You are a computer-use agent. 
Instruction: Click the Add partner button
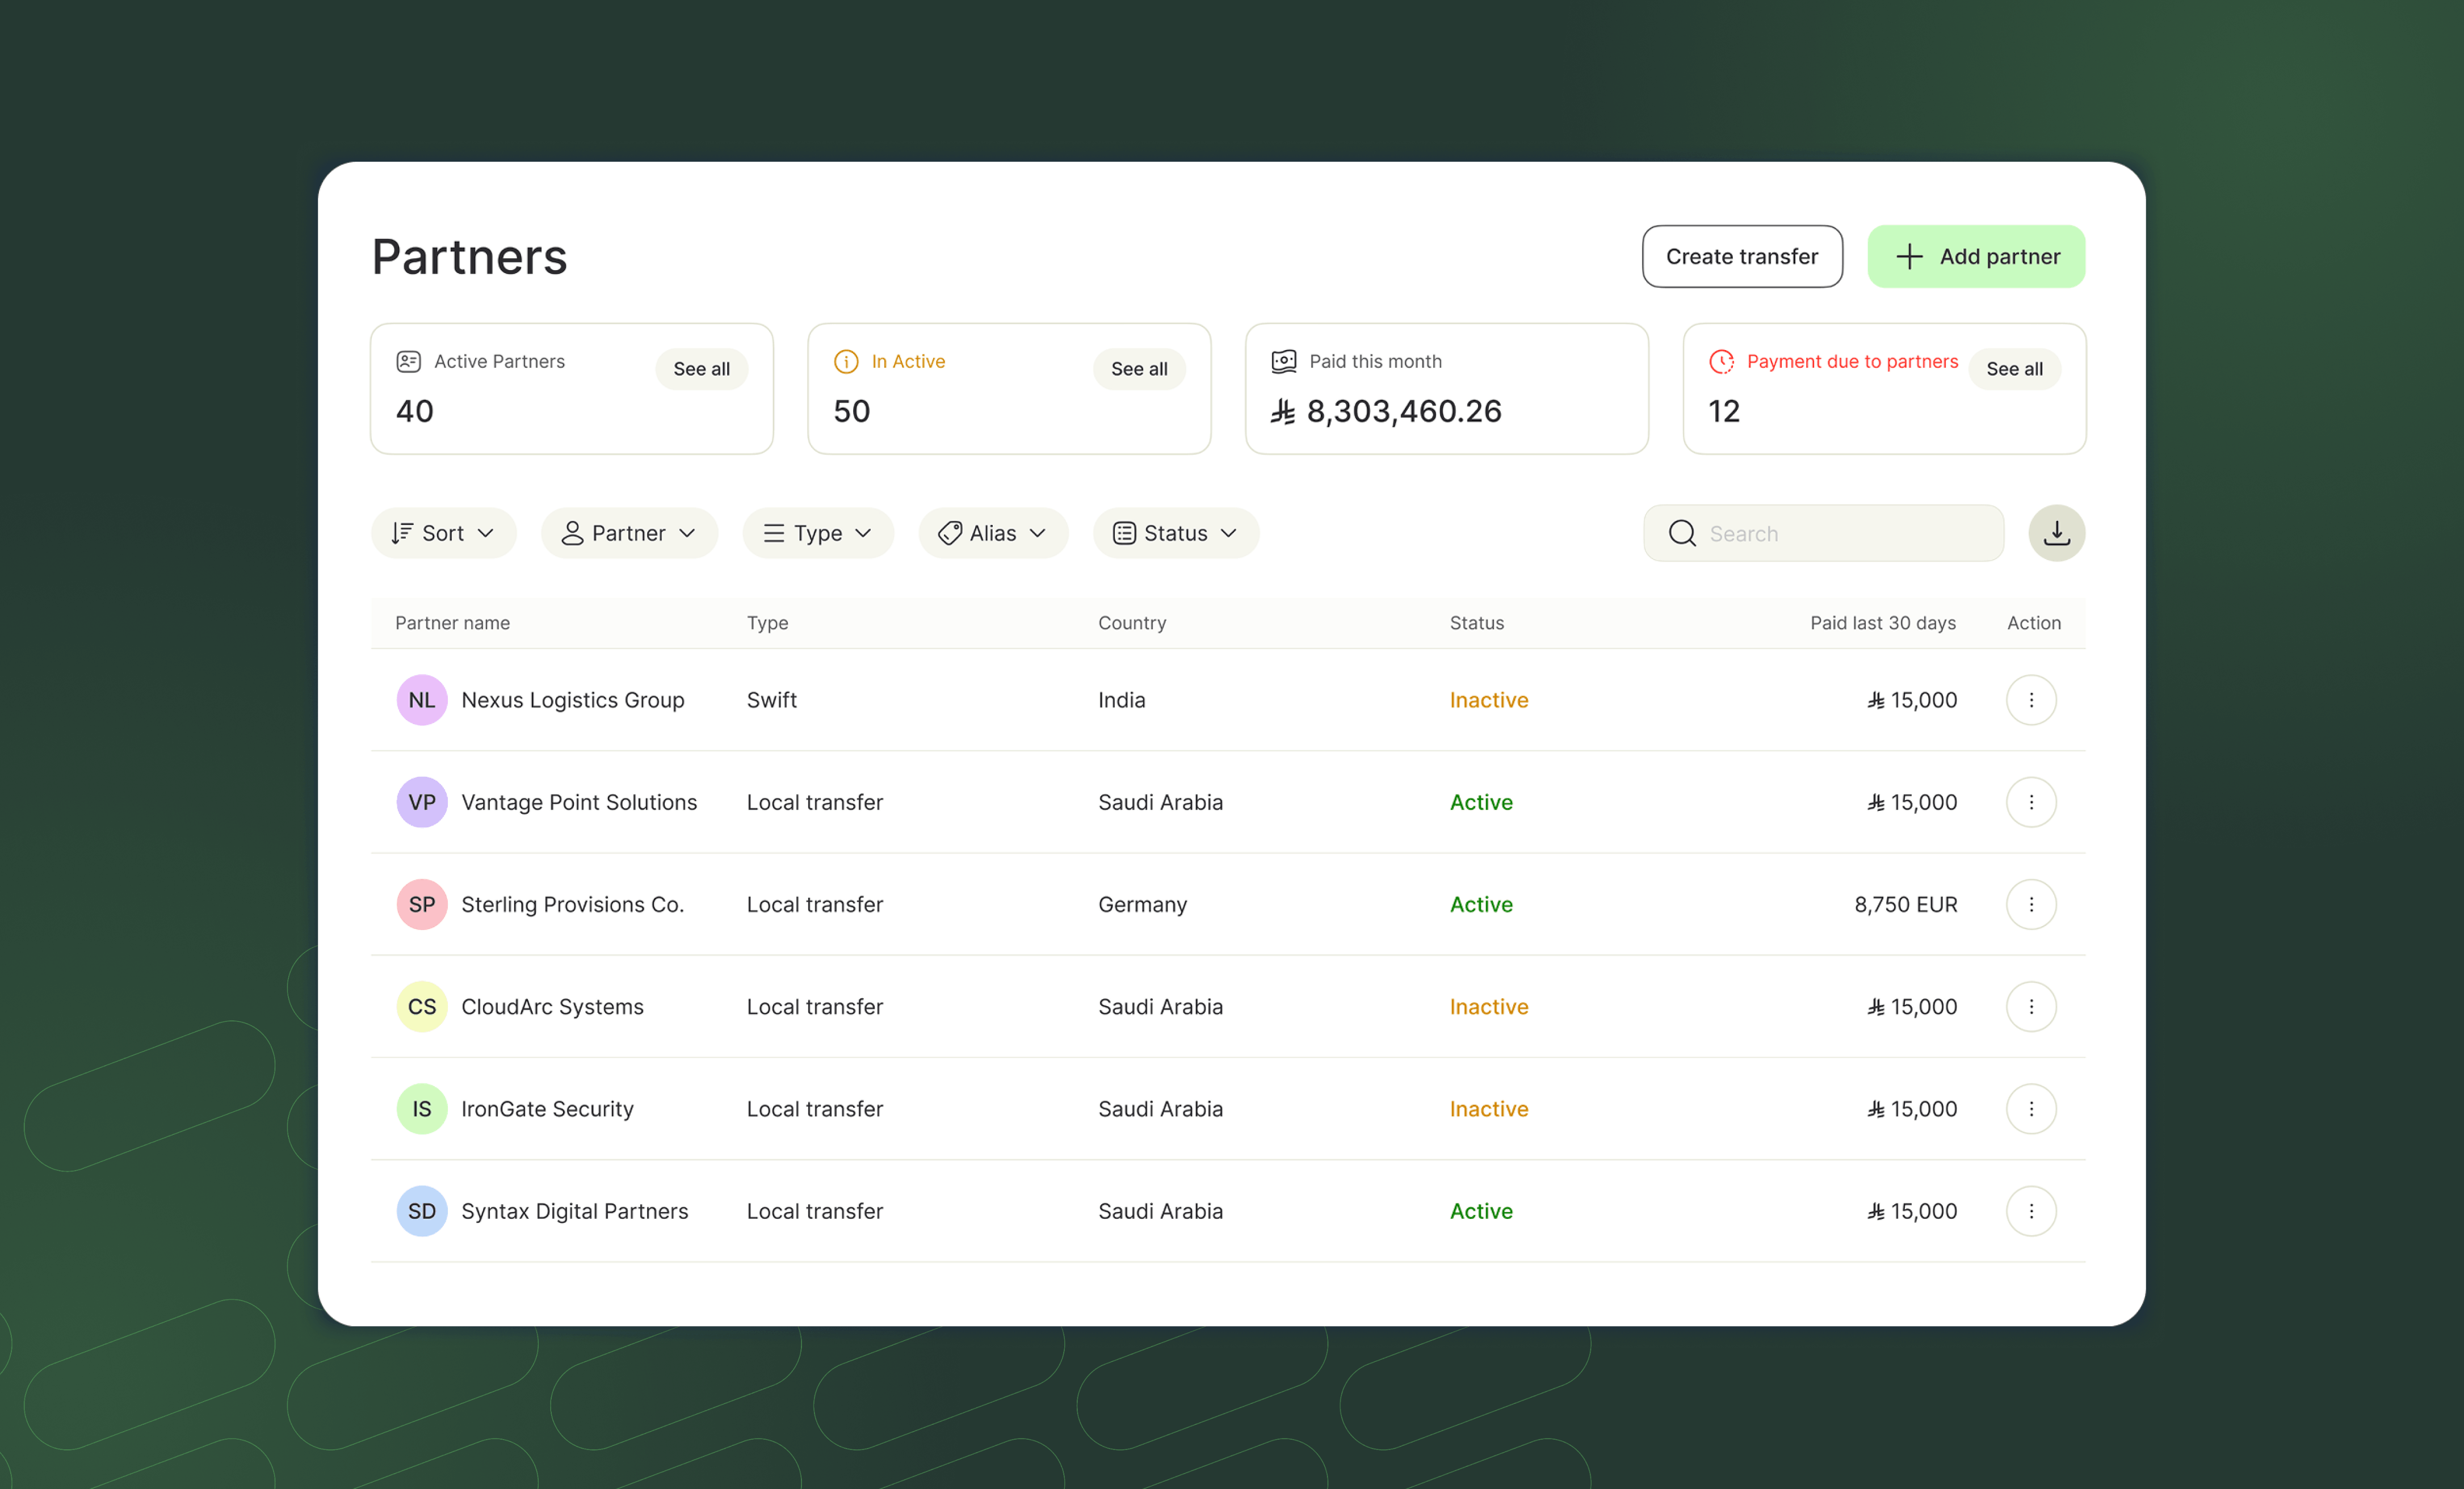1976,256
